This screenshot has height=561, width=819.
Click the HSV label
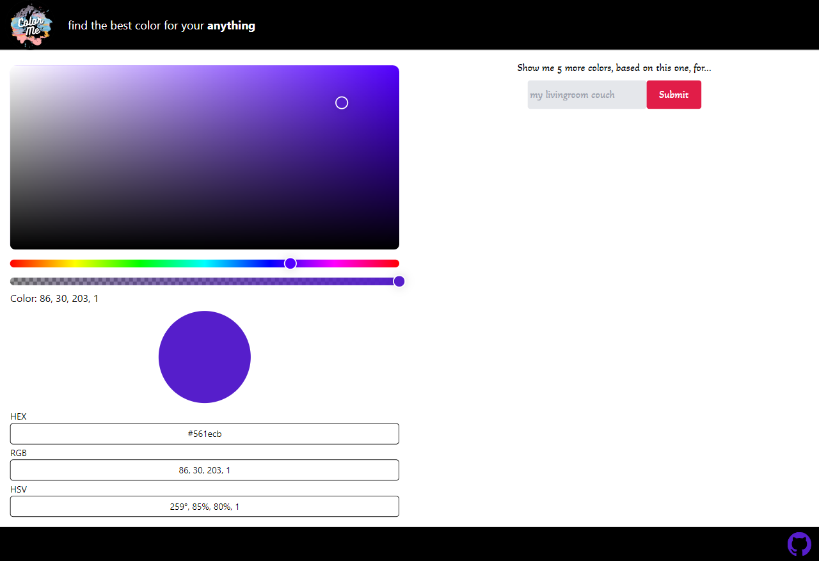[19, 489]
